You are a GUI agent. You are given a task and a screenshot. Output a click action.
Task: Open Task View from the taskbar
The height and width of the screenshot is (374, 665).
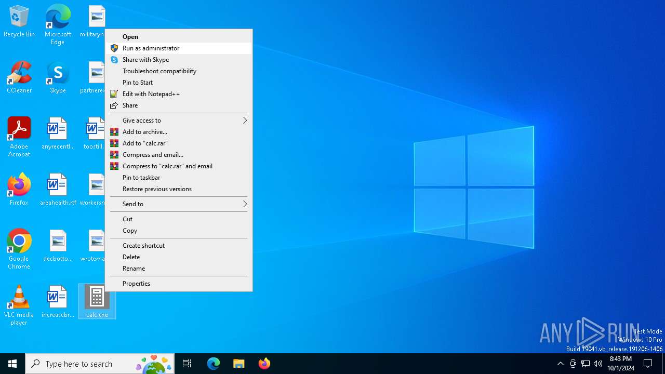(x=187, y=364)
